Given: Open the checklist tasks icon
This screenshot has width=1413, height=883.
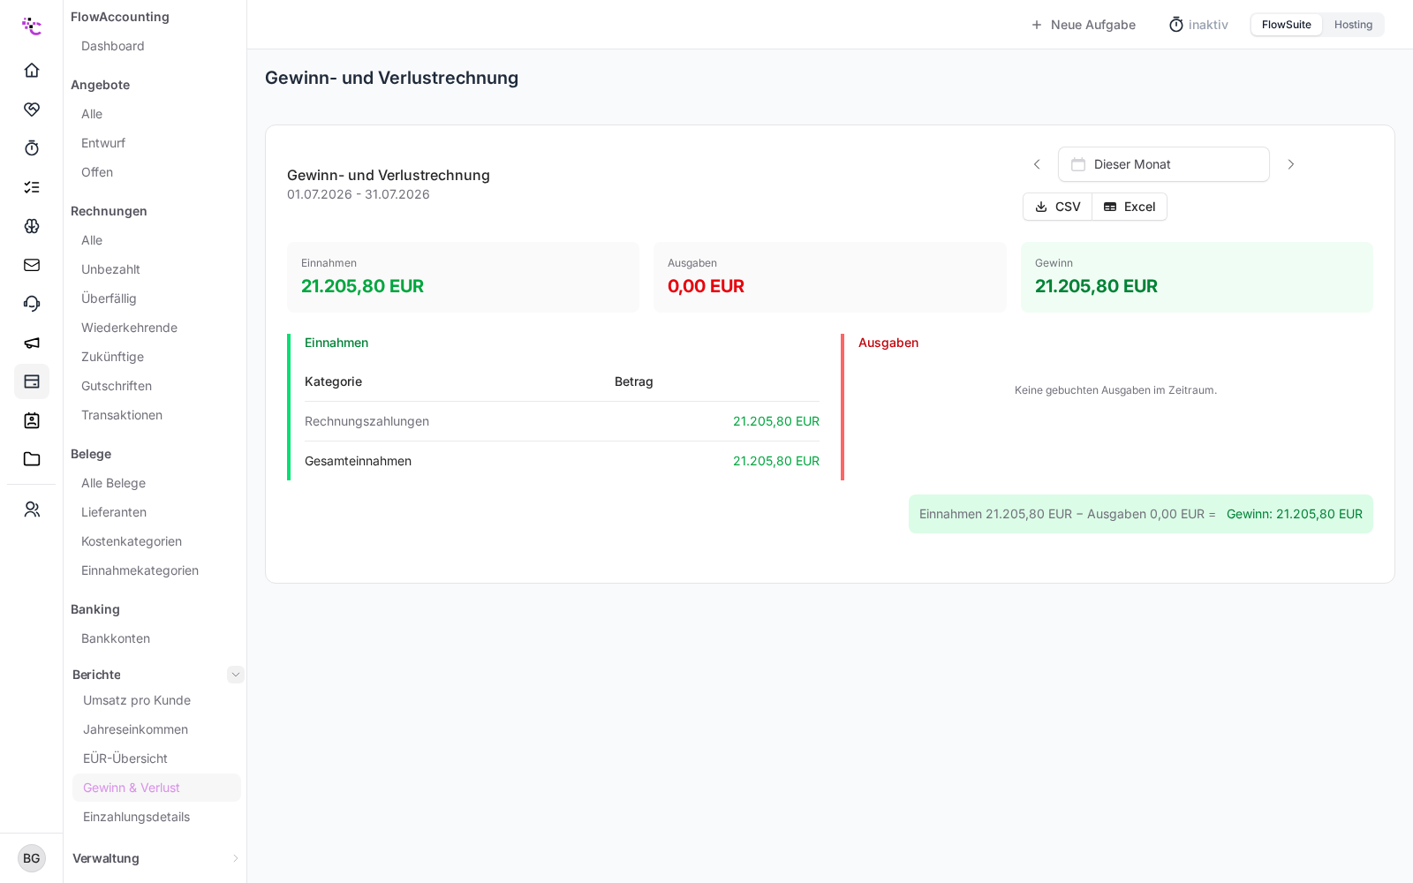Looking at the screenshot, I should (x=32, y=186).
